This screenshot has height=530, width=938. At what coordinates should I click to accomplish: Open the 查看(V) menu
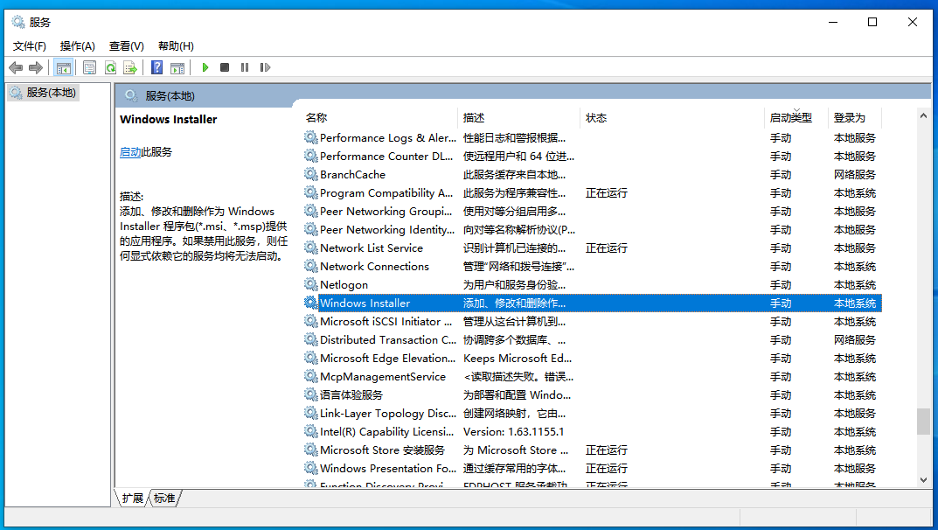click(126, 45)
